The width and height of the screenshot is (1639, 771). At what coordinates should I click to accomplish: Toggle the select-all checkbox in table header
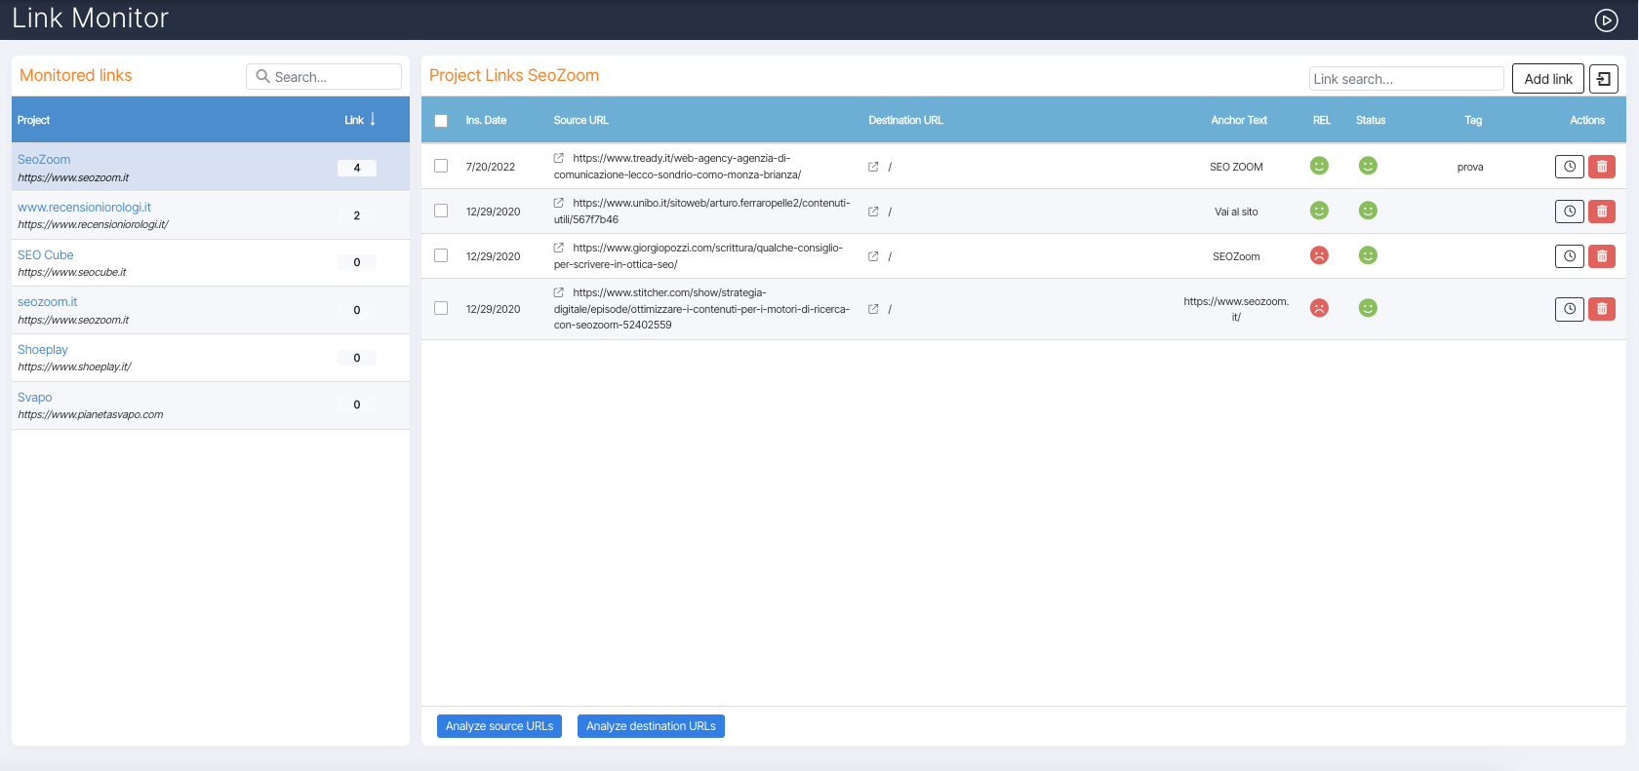click(441, 121)
